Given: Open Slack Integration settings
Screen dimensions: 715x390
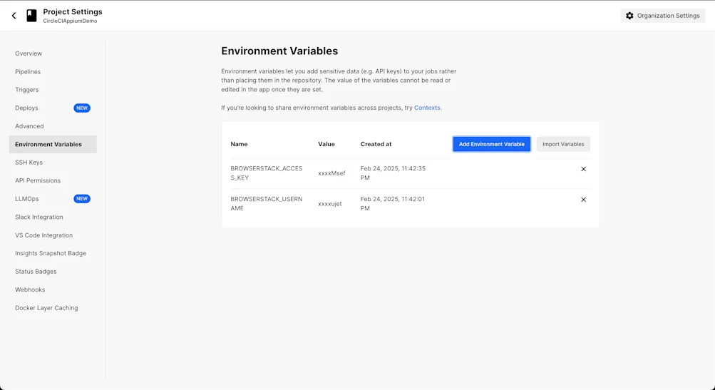Looking at the screenshot, I should [x=39, y=217].
